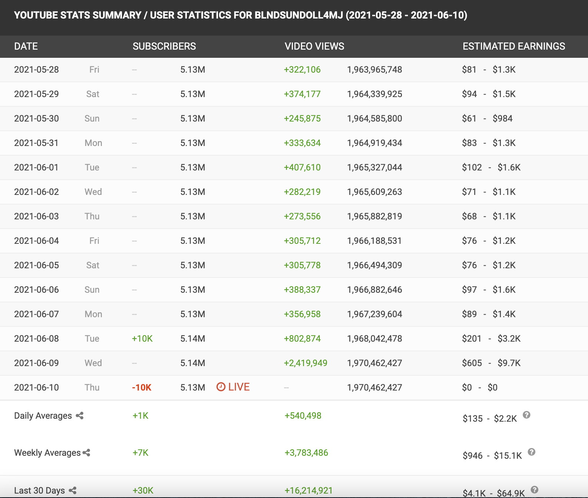Click the SUBSCRIBERS column header
The width and height of the screenshot is (588, 498).
(x=164, y=46)
